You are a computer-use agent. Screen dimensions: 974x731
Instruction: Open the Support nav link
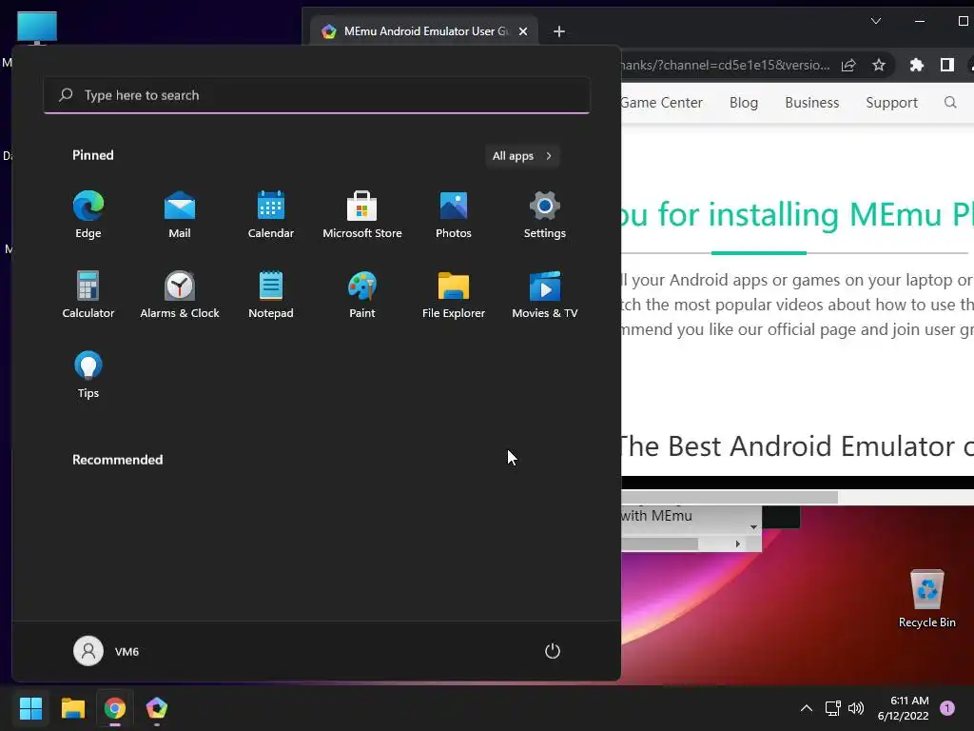pos(891,103)
